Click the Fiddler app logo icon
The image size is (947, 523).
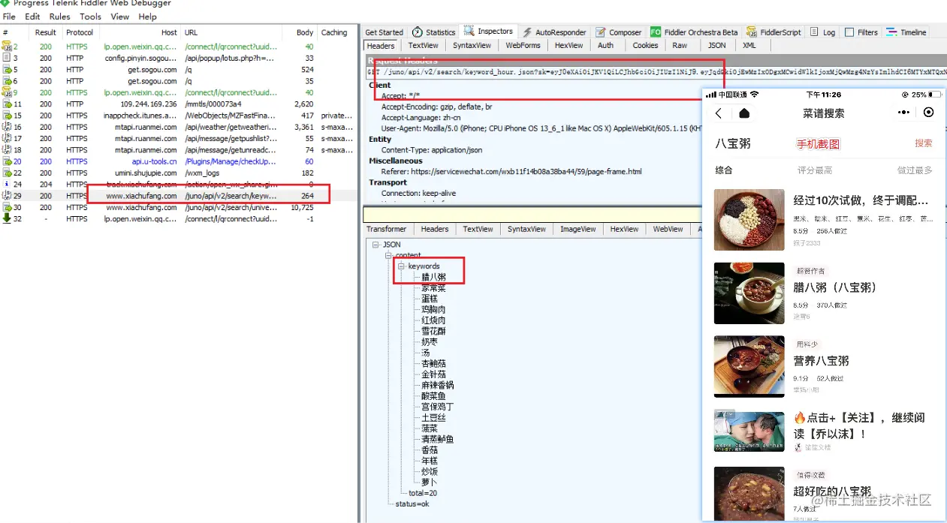[5, 3]
